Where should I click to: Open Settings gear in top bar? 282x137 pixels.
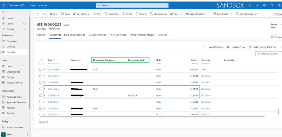(x=265, y=5)
